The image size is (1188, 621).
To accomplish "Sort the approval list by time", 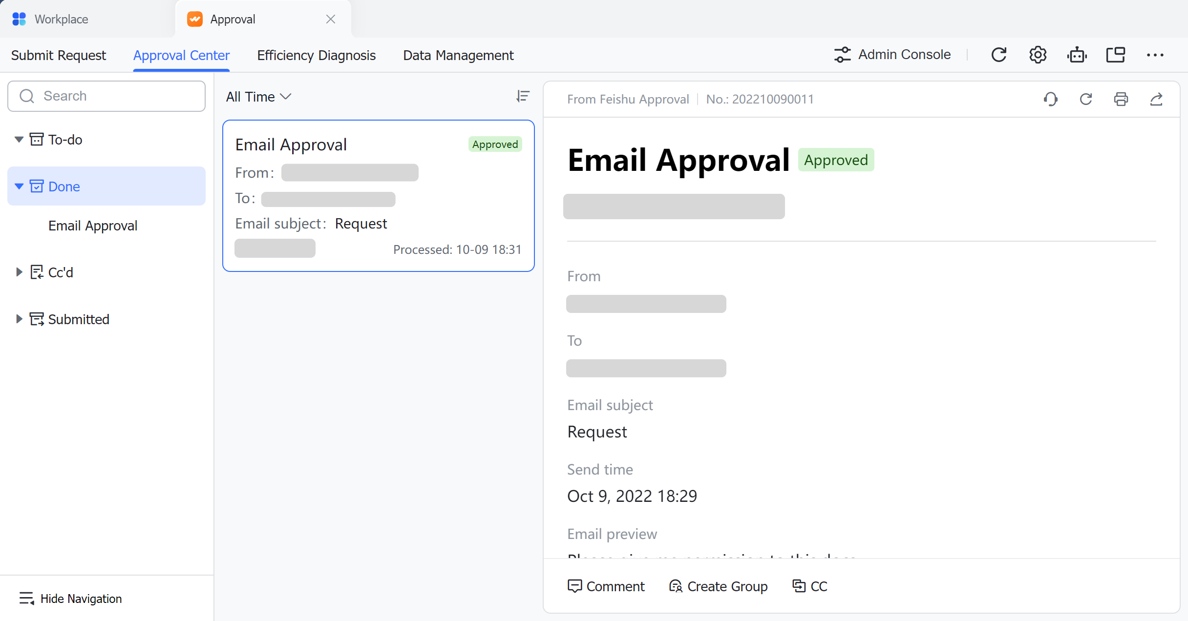I will tap(523, 96).
